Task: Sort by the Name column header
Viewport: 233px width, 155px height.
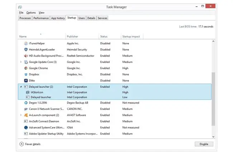Action: pos(42,37)
